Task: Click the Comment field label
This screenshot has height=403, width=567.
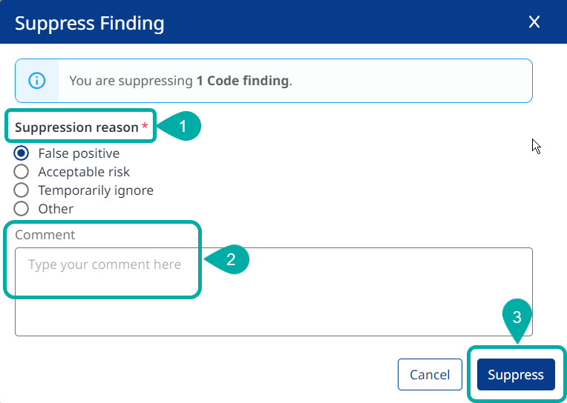Action: (45, 235)
